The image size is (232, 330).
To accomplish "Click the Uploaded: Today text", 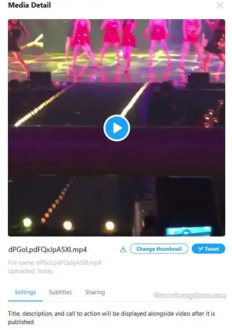I will pyautogui.click(x=30, y=271).
